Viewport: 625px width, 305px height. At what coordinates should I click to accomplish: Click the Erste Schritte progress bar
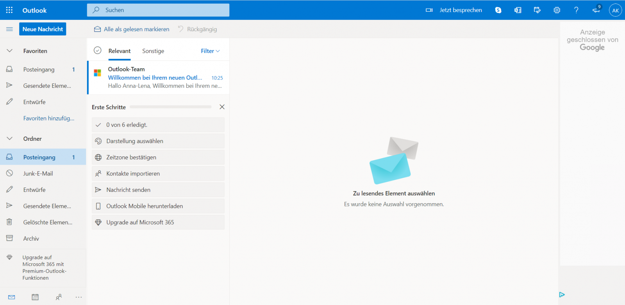(x=171, y=107)
